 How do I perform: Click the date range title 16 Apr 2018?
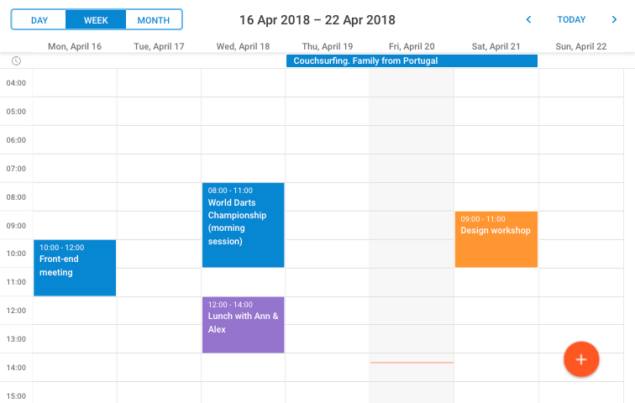[317, 20]
